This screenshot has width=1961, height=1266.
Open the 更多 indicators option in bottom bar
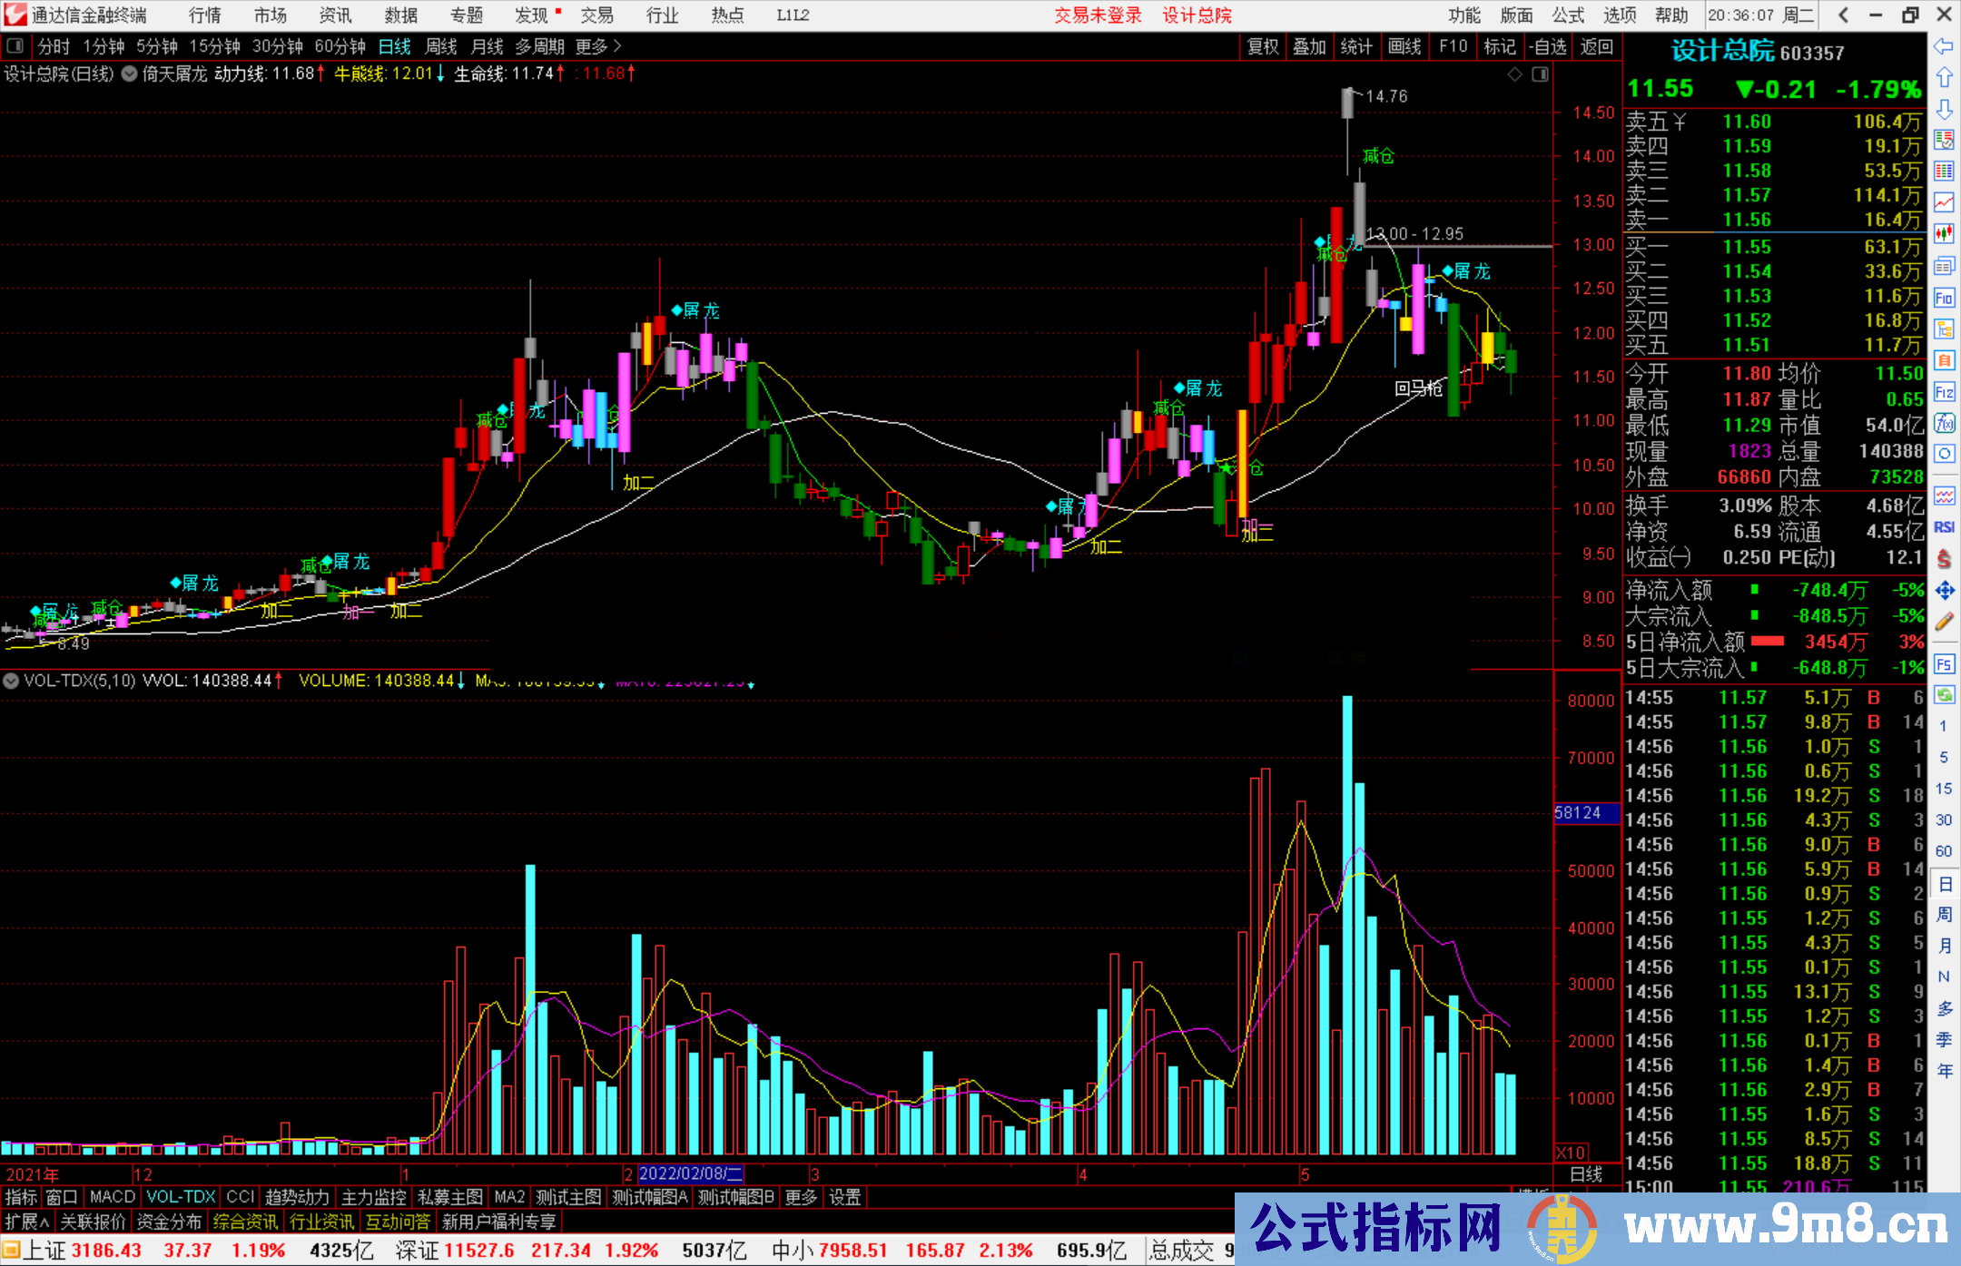click(x=800, y=1197)
